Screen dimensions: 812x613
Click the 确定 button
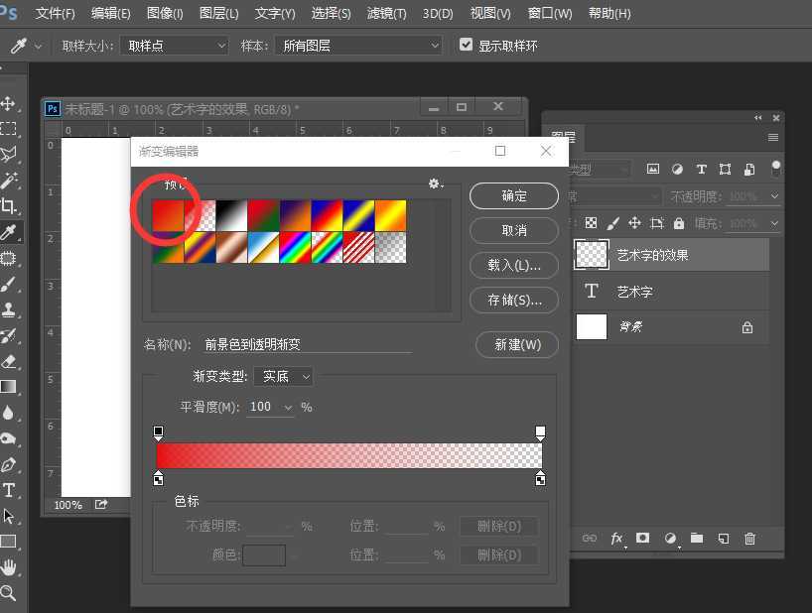(x=513, y=195)
